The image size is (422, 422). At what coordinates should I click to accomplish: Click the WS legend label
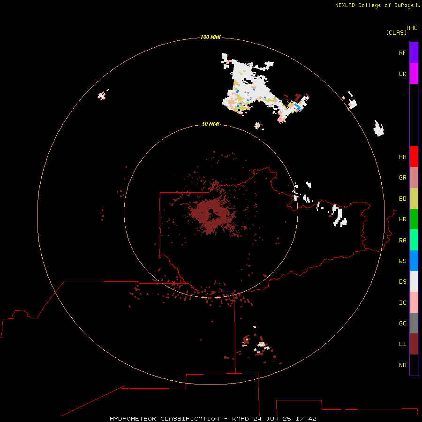[402, 261]
